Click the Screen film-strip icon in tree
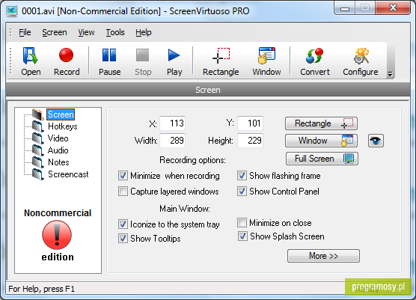This screenshot has width=416, height=300. [x=38, y=114]
